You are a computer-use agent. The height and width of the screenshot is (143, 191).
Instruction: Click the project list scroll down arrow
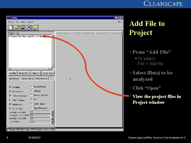click(x=53, y=66)
